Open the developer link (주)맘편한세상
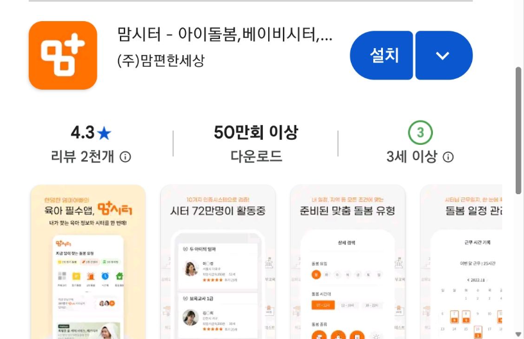The height and width of the screenshot is (339, 524). 161,61
